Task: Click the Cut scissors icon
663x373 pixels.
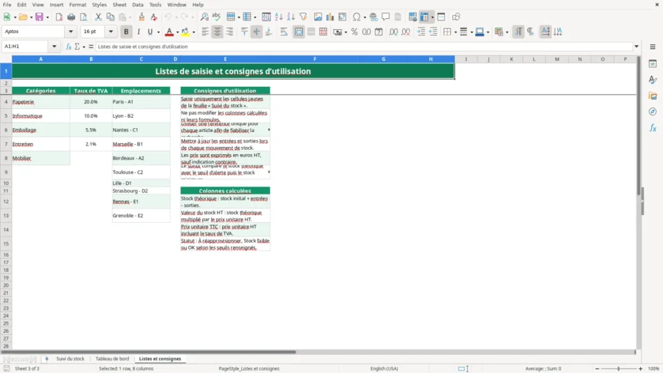Action: click(98, 17)
